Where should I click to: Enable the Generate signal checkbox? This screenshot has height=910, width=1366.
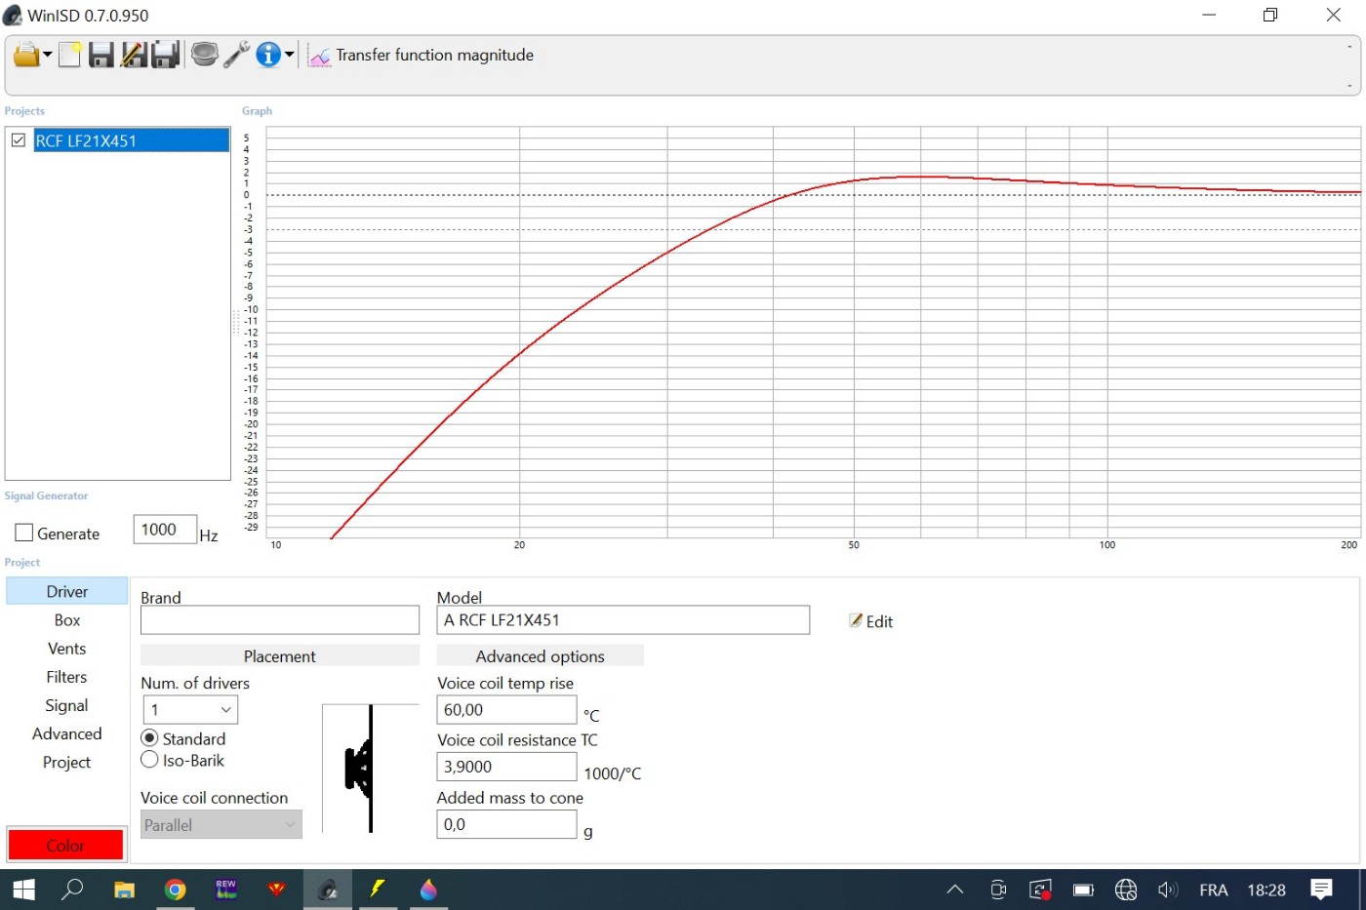[x=24, y=534]
